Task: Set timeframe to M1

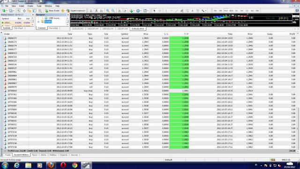Action: 216,11
